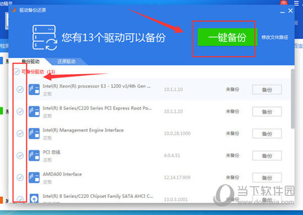Toggle the Management Engine Interface checkbox

(x=20, y=134)
